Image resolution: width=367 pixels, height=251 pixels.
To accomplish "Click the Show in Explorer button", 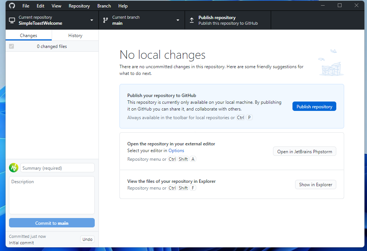I will (x=315, y=184).
